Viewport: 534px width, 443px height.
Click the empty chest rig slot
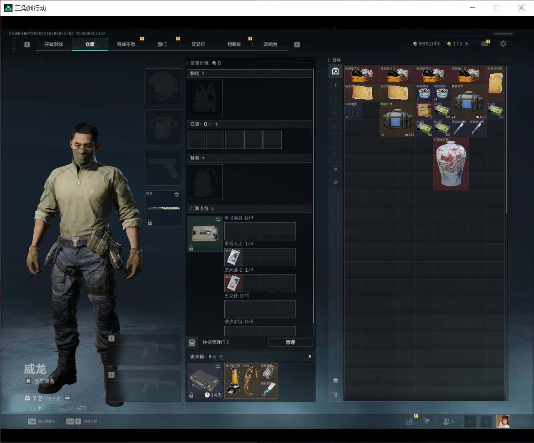[x=205, y=98]
